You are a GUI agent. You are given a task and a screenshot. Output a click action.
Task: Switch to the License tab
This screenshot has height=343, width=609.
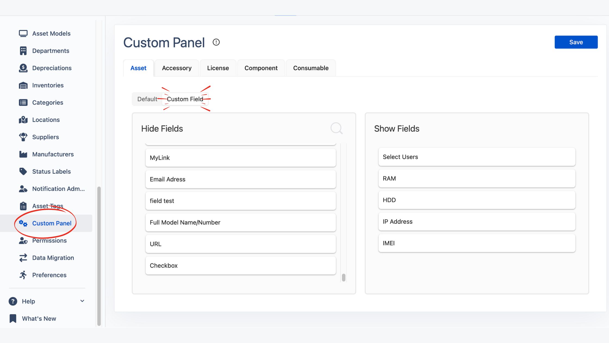point(218,68)
